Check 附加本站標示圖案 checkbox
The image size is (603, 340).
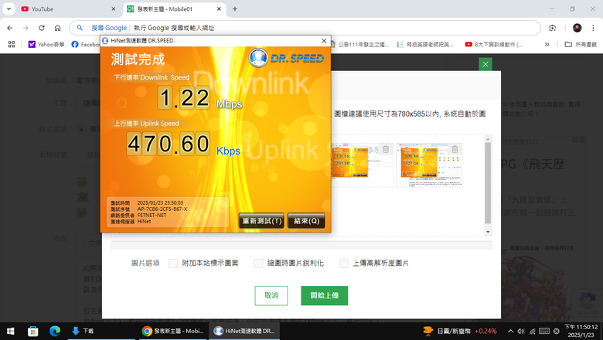[x=173, y=263]
